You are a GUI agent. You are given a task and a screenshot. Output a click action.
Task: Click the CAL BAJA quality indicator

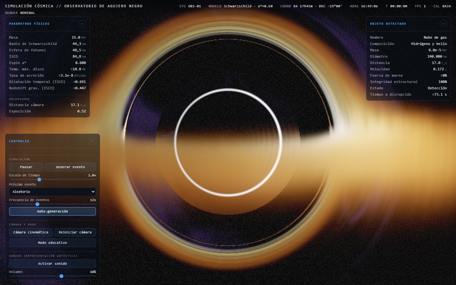[x=442, y=6]
